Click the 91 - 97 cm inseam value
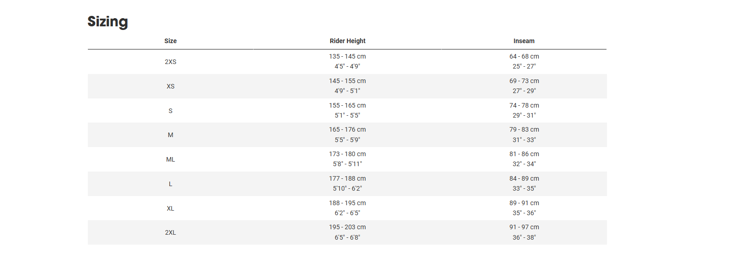The image size is (734, 261). pos(524,227)
